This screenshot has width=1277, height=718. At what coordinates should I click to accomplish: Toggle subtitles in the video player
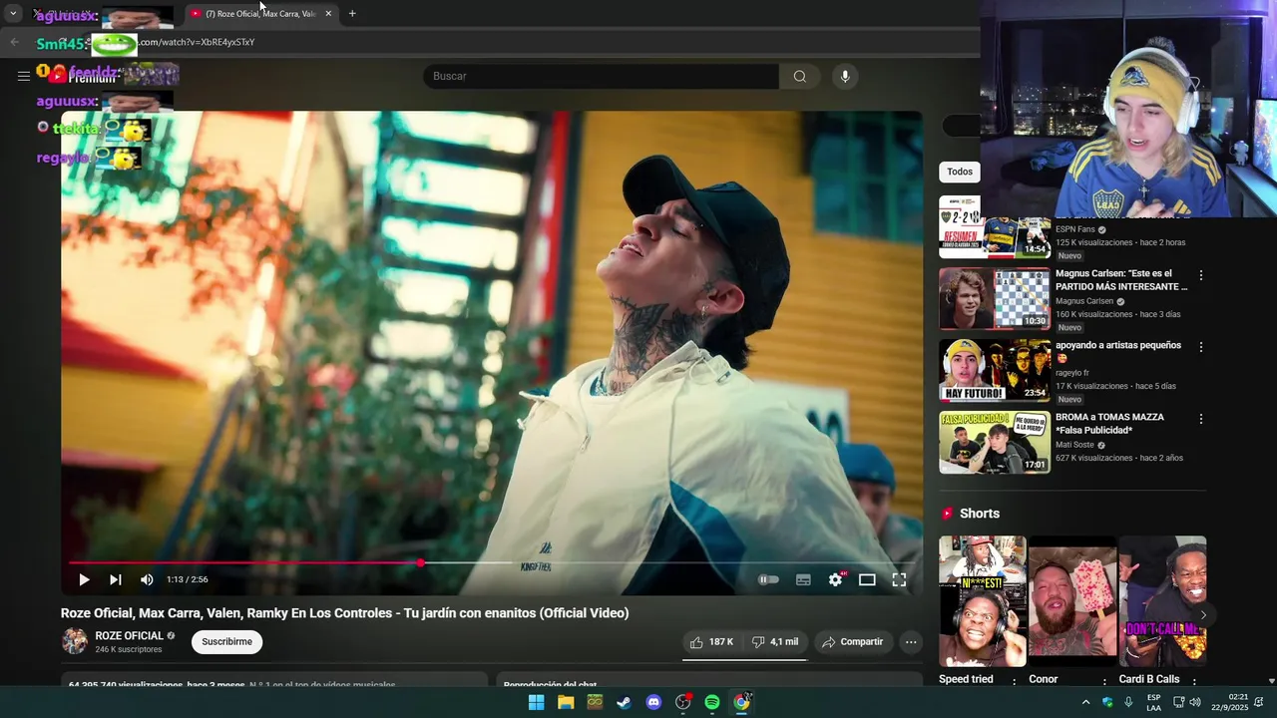click(803, 579)
